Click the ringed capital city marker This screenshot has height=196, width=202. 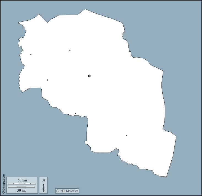tap(89, 76)
